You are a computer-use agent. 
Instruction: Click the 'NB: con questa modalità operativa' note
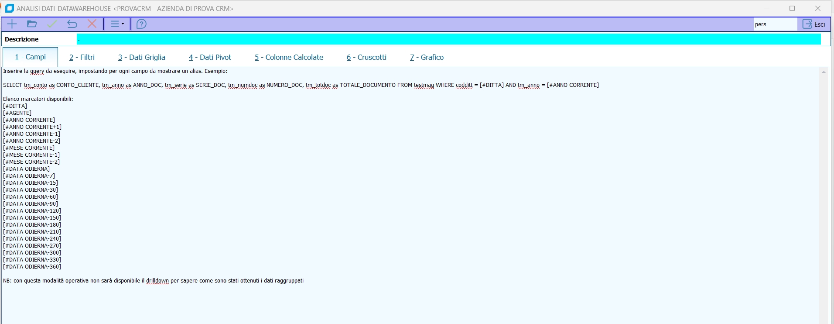pos(154,281)
